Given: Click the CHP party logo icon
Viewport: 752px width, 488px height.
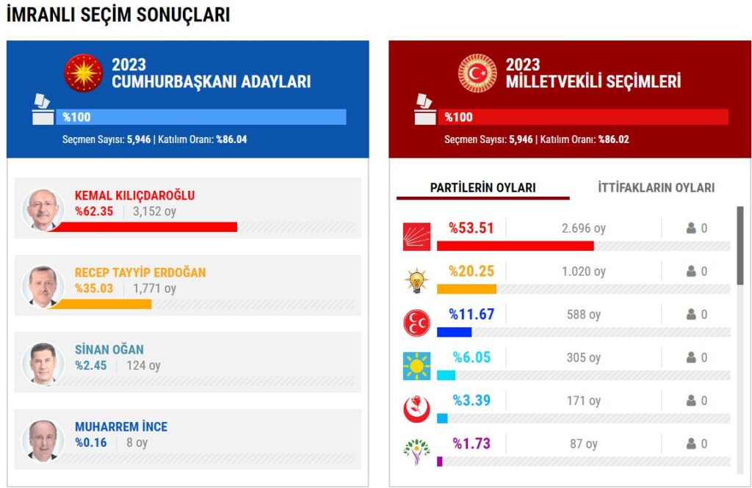Looking at the screenshot, I should [x=416, y=236].
